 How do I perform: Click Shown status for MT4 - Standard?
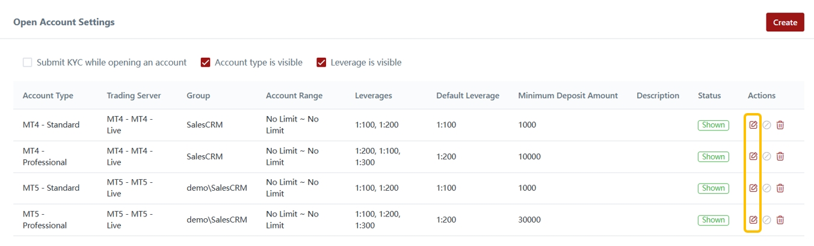713,125
